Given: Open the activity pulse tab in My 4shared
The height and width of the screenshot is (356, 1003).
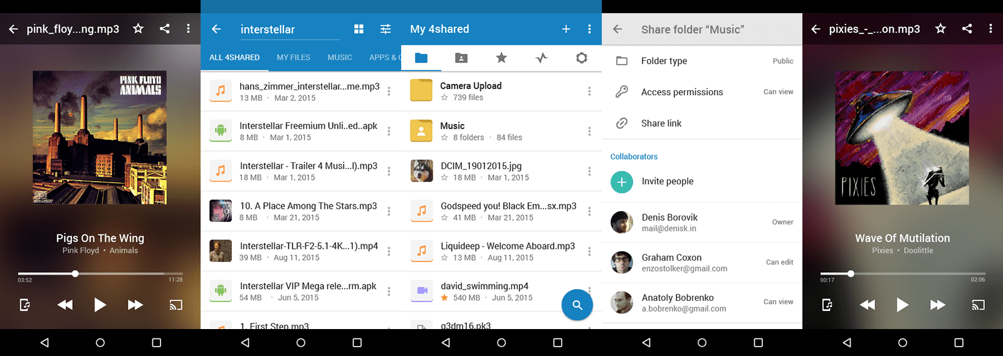Looking at the screenshot, I should [542, 58].
